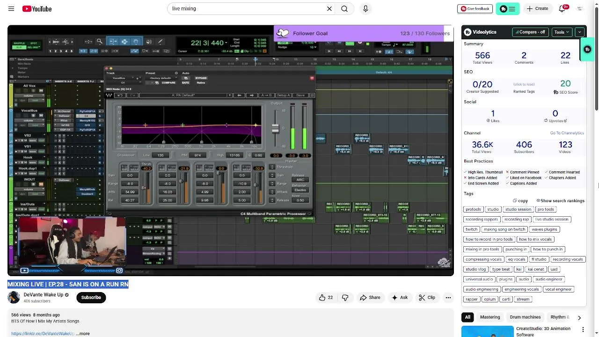Open the Upvotes external link icon
Screen dimensions: 599x337
tap(565, 121)
